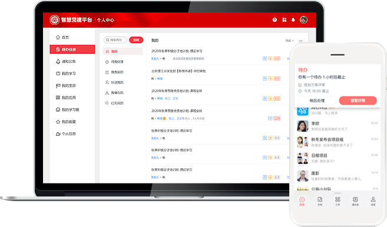
Task: Open the three-dot more options menu
Action: [300, 41]
